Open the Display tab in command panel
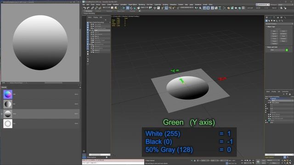Screen dimensions: 294x165 click(x=282, y=17)
